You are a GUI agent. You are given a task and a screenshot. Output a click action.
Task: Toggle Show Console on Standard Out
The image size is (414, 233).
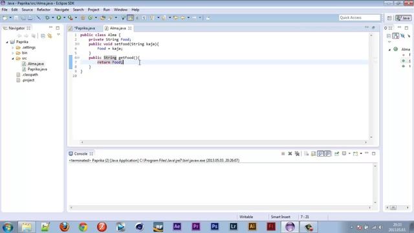tap(320, 153)
